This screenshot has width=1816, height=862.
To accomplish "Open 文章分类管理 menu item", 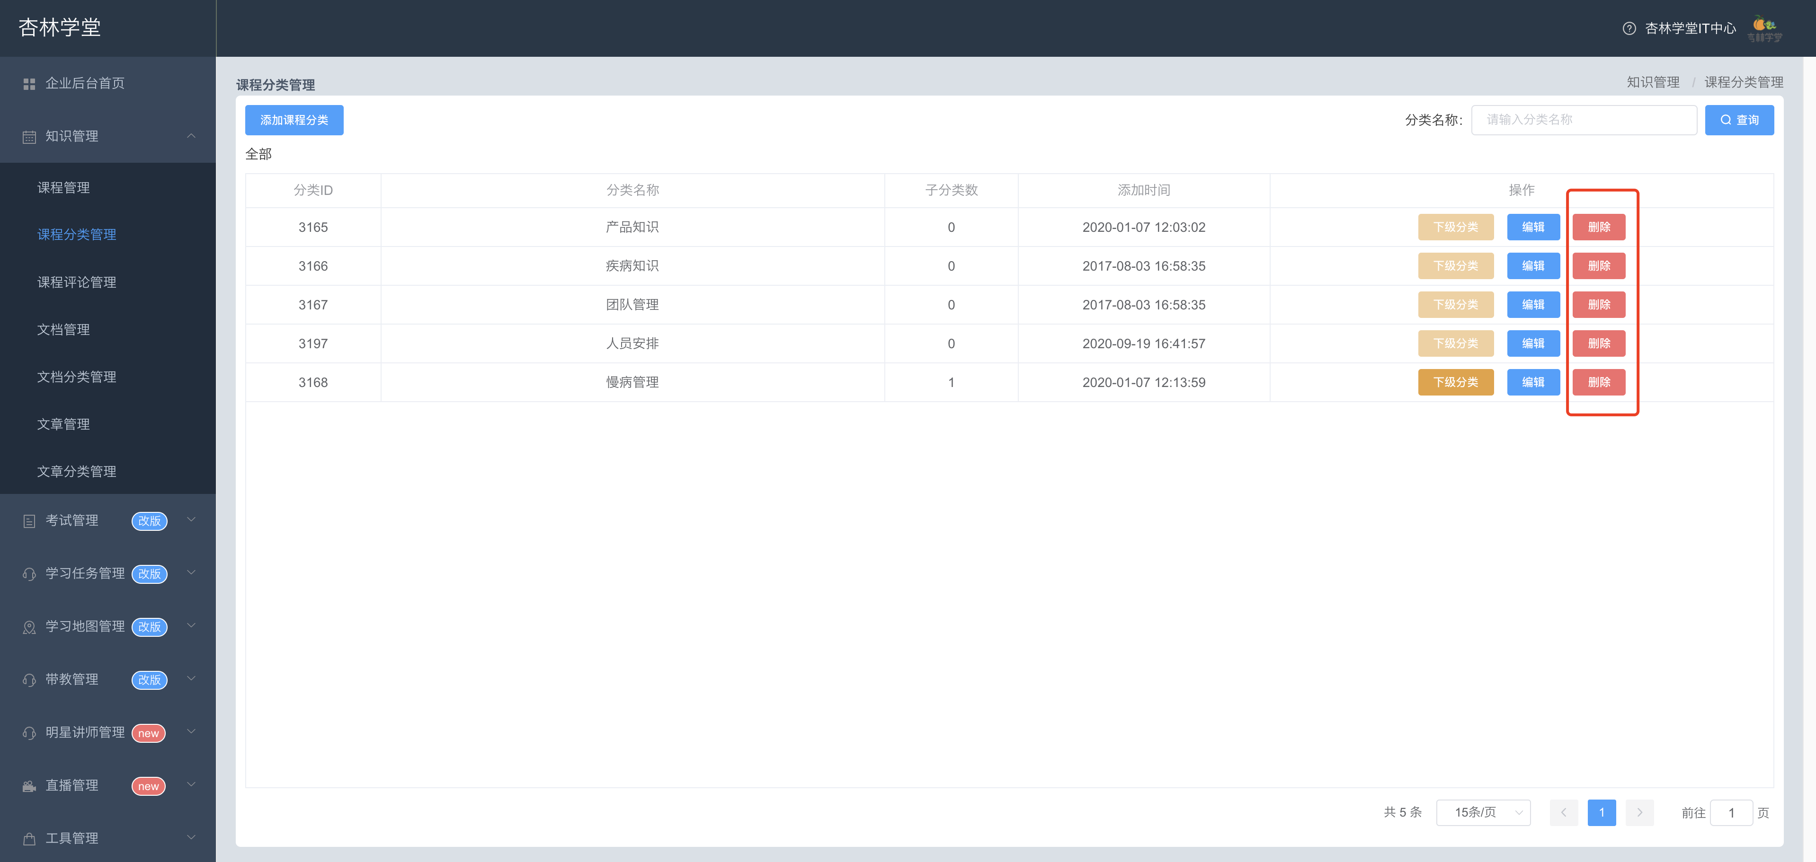I will coord(77,471).
